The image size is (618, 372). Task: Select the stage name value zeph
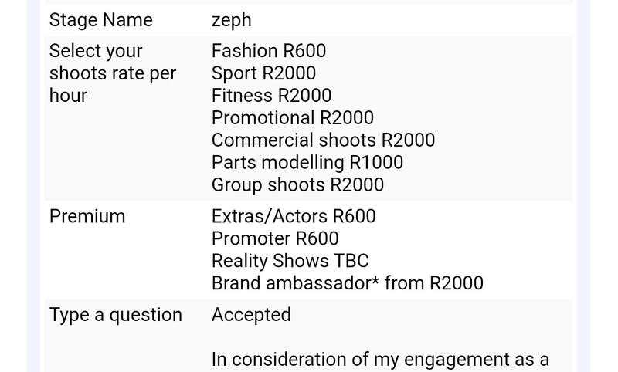[231, 21]
